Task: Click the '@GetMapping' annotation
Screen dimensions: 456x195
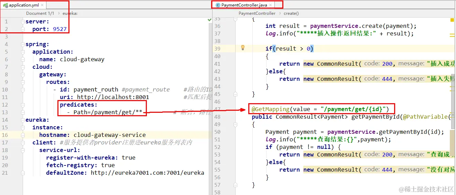Action: point(271,109)
